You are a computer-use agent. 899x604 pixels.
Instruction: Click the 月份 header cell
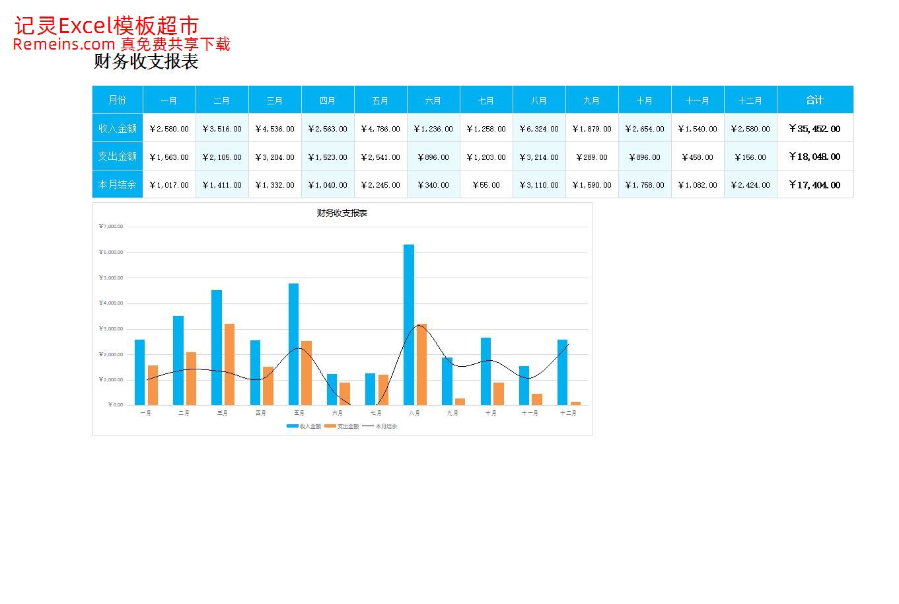tap(118, 100)
